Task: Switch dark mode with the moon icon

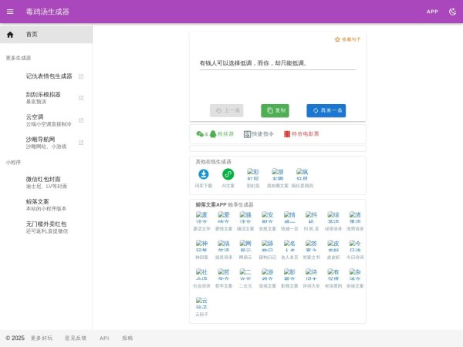Action: point(451,12)
